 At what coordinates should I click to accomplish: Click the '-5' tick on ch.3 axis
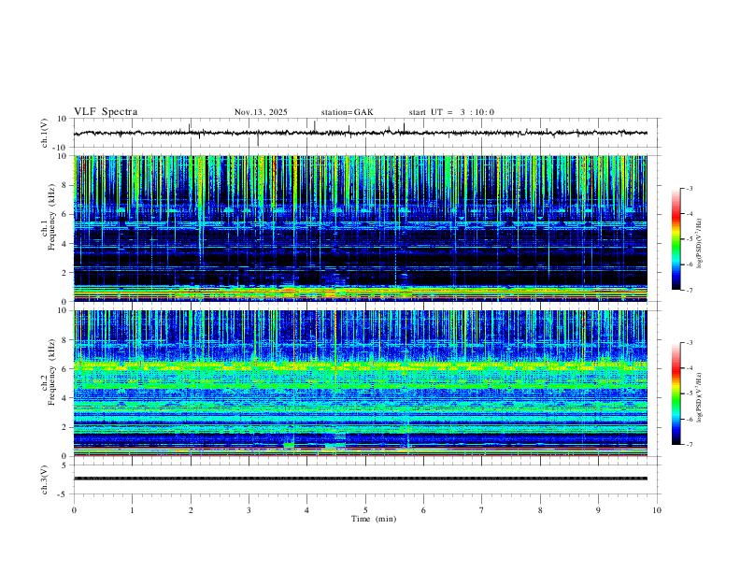pyautogui.click(x=64, y=494)
